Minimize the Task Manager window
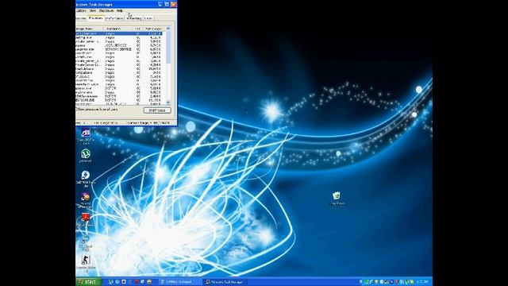The height and width of the screenshot is (286, 508). [x=160, y=4]
